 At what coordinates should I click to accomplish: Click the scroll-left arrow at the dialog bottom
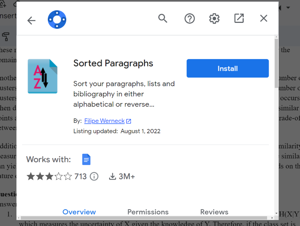click(x=18, y=218)
